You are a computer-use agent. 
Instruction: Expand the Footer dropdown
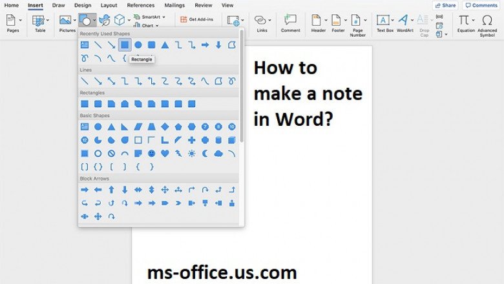[346, 20]
